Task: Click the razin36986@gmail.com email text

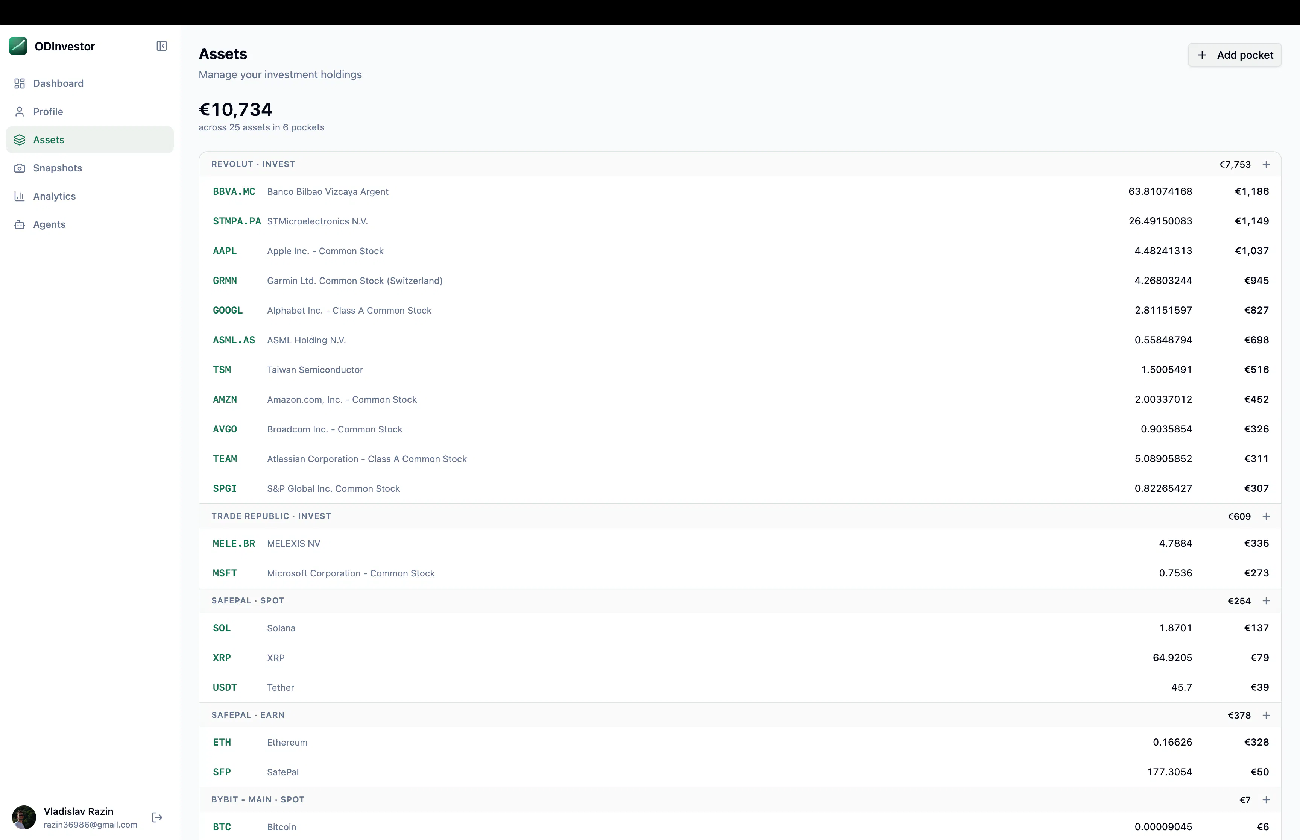Action: click(91, 825)
